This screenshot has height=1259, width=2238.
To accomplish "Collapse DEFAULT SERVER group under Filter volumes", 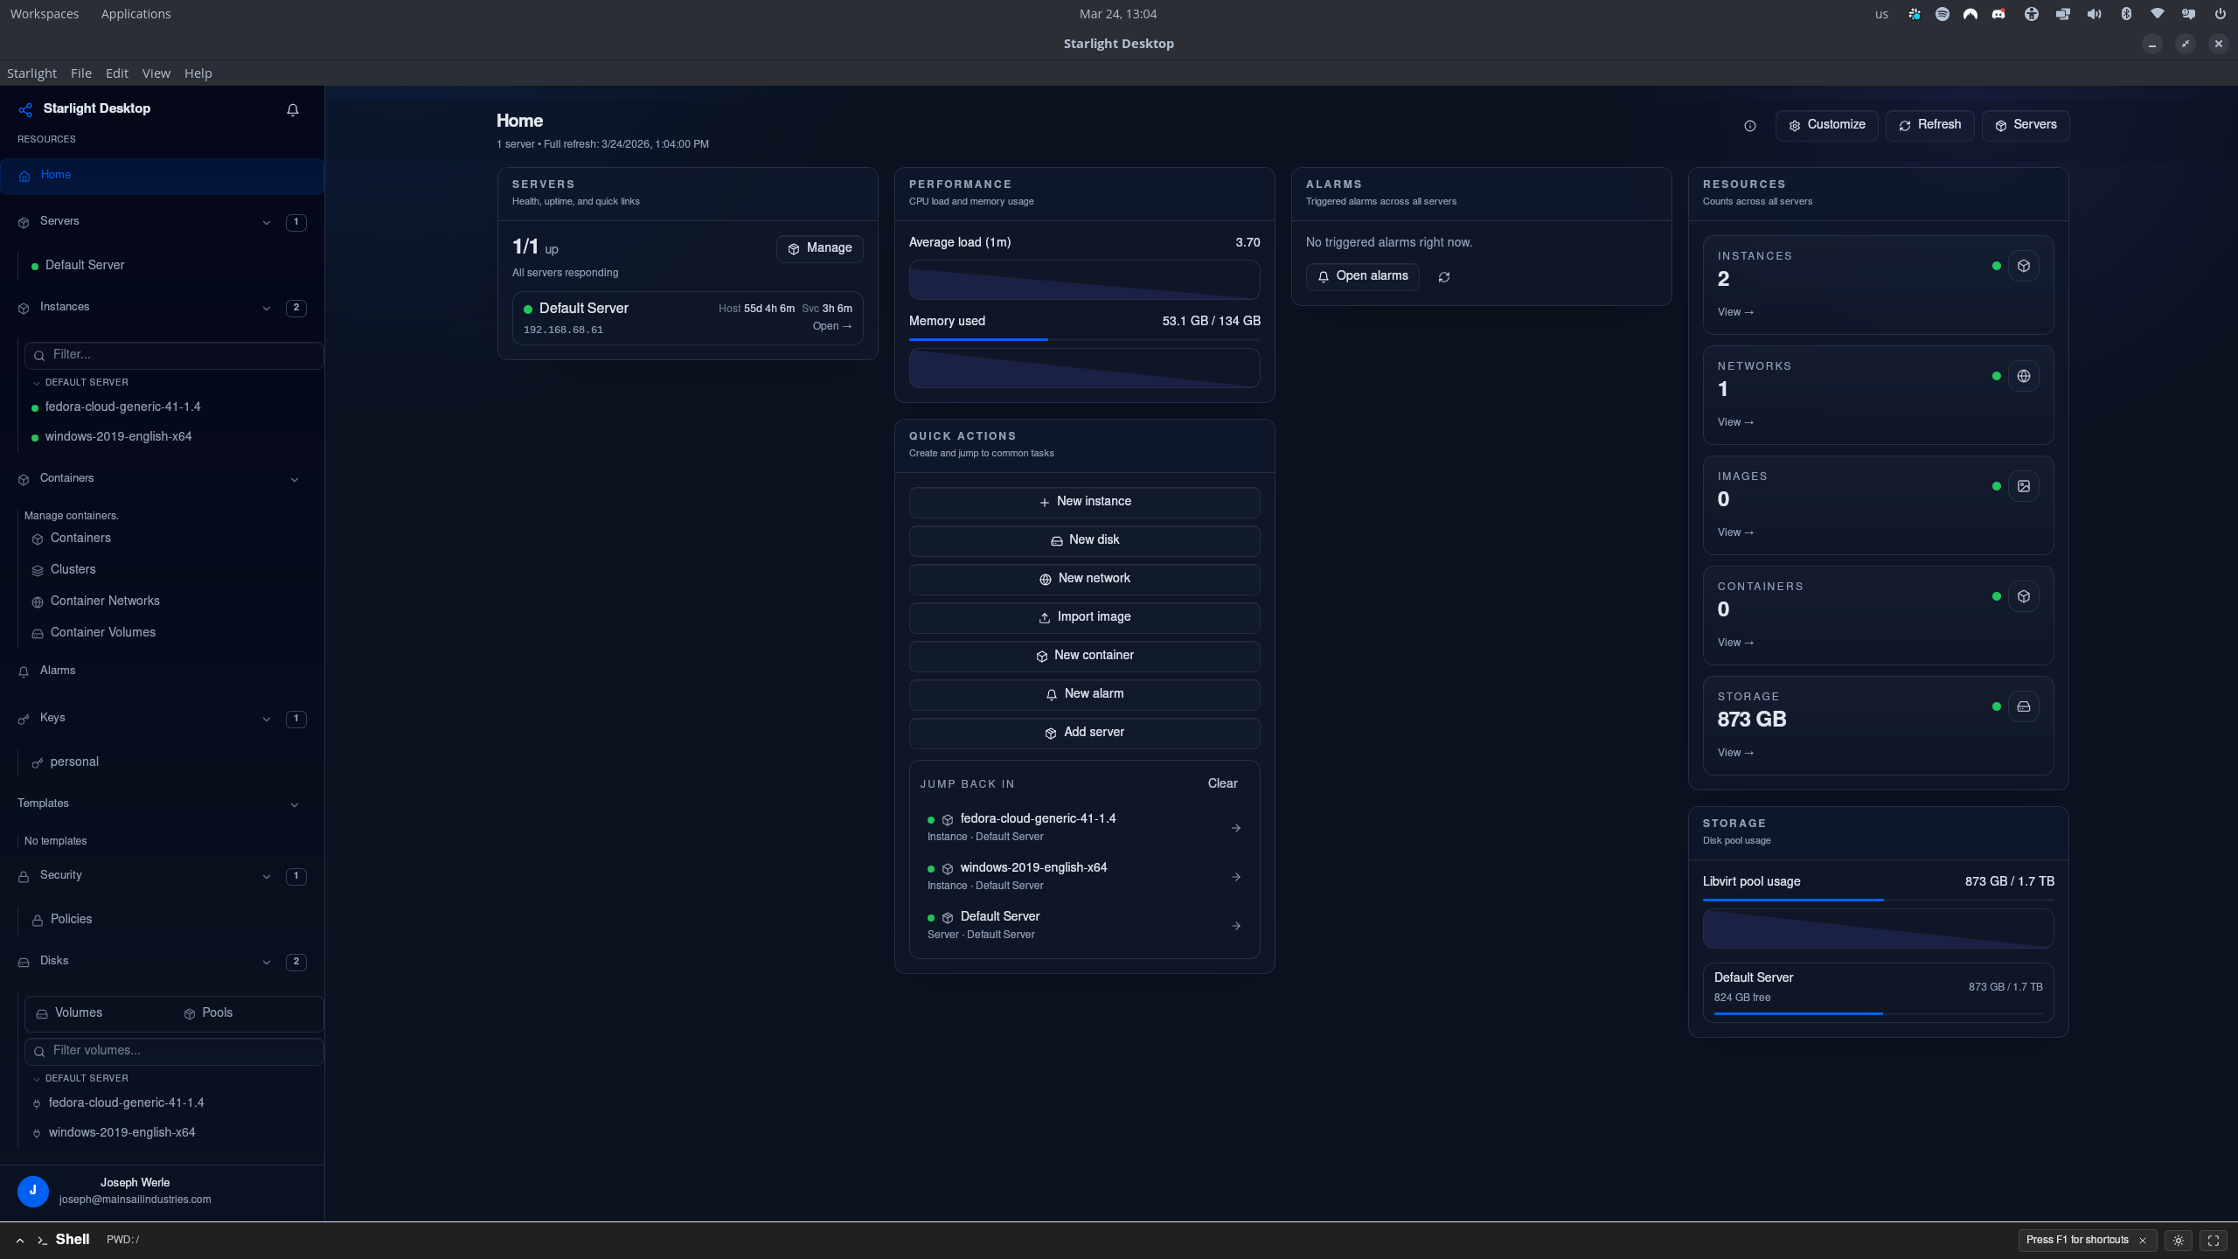I will [x=37, y=1079].
